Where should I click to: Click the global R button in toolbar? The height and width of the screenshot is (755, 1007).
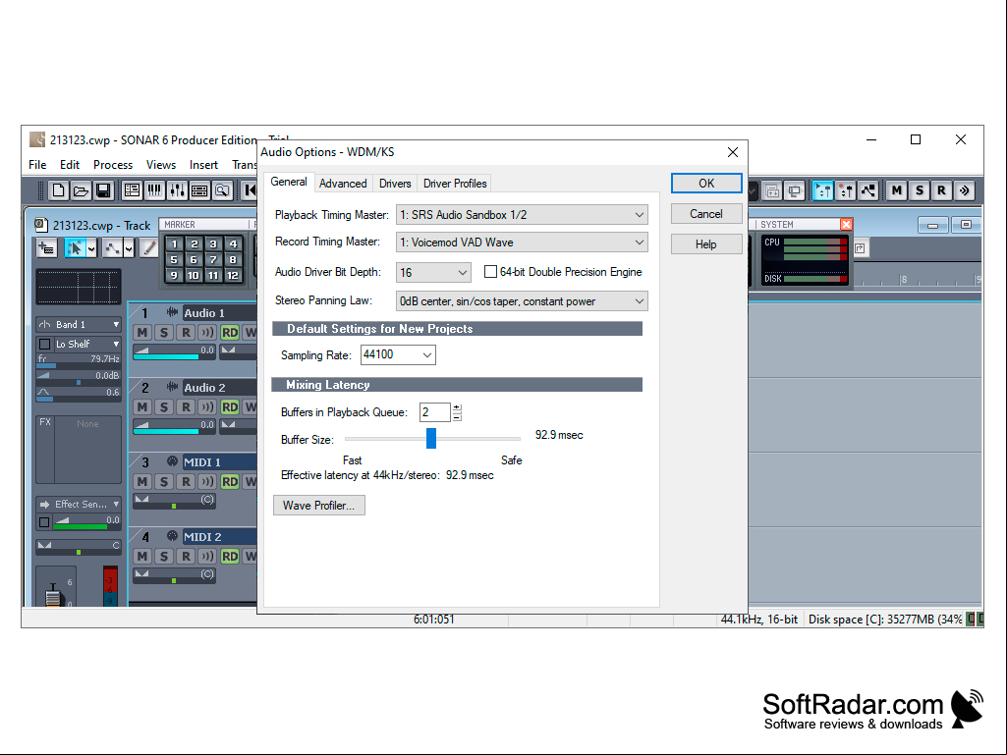[941, 190]
